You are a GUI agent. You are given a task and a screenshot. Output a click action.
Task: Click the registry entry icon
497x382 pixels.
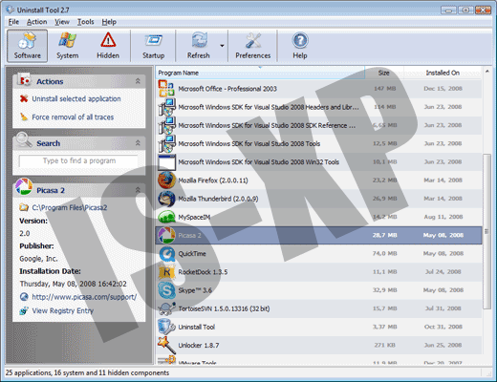click(x=24, y=310)
